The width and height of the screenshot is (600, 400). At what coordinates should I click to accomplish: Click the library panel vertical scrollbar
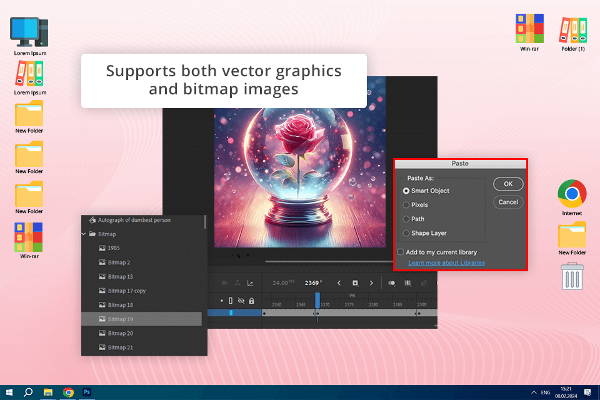click(x=205, y=222)
